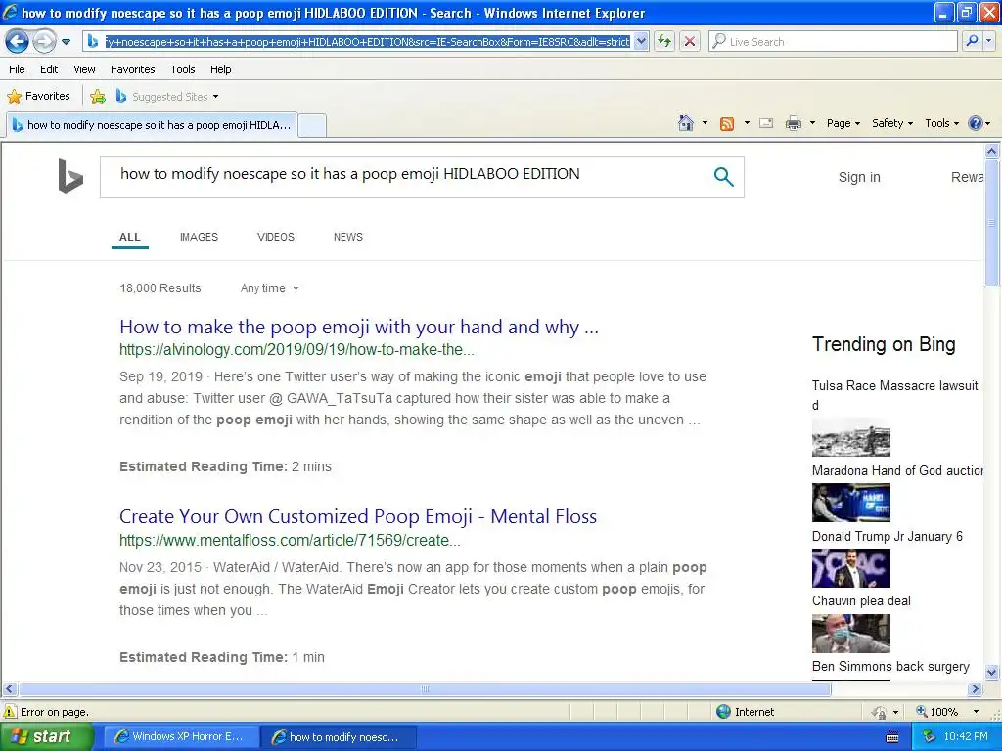Image resolution: width=1002 pixels, height=751 pixels.
Task: Open the Any time filter dropdown
Action: (270, 288)
